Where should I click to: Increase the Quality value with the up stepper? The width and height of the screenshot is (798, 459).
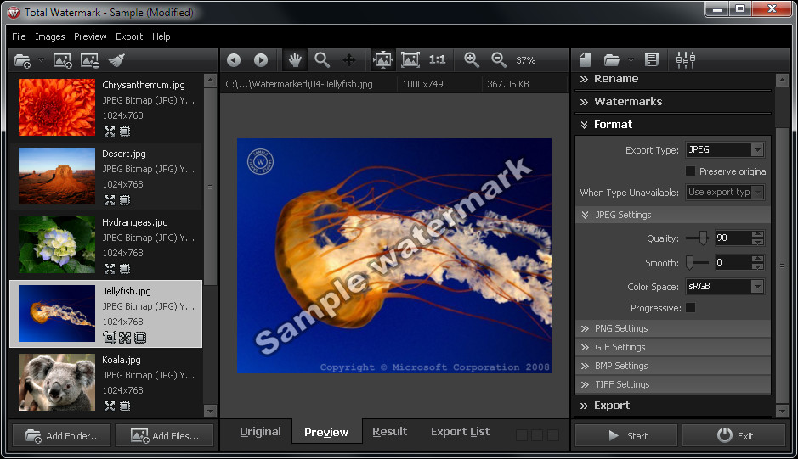[758, 234]
